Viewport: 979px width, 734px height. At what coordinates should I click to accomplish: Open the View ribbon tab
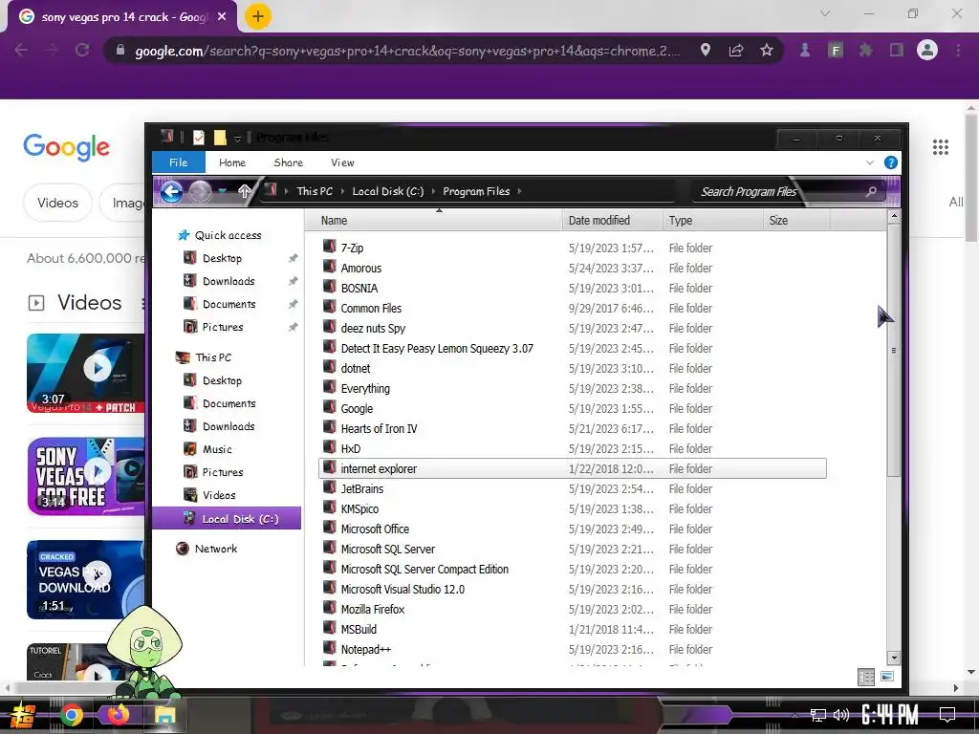[x=342, y=162]
